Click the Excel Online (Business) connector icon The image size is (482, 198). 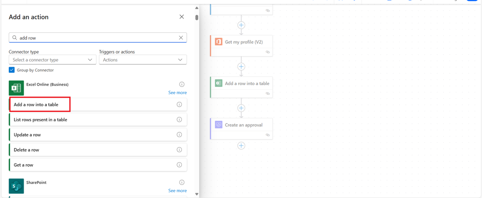pos(16,88)
